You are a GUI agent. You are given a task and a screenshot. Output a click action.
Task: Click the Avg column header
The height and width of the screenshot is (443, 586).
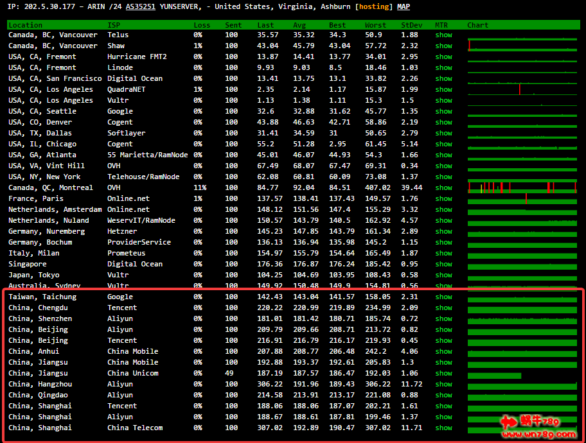pyautogui.click(x=299, y=26)
